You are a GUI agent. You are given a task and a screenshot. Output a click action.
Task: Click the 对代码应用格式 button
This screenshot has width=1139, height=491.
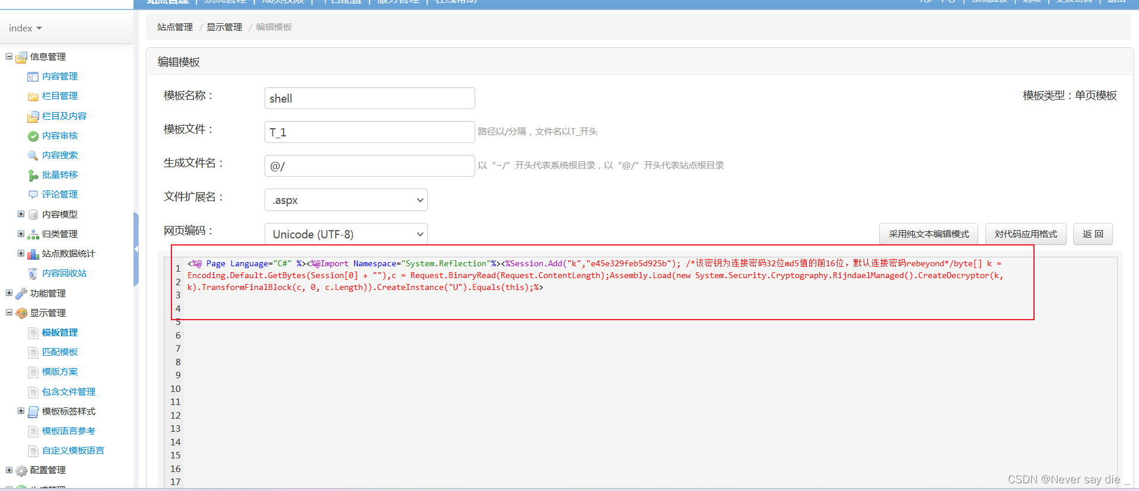coord(1026,234)
